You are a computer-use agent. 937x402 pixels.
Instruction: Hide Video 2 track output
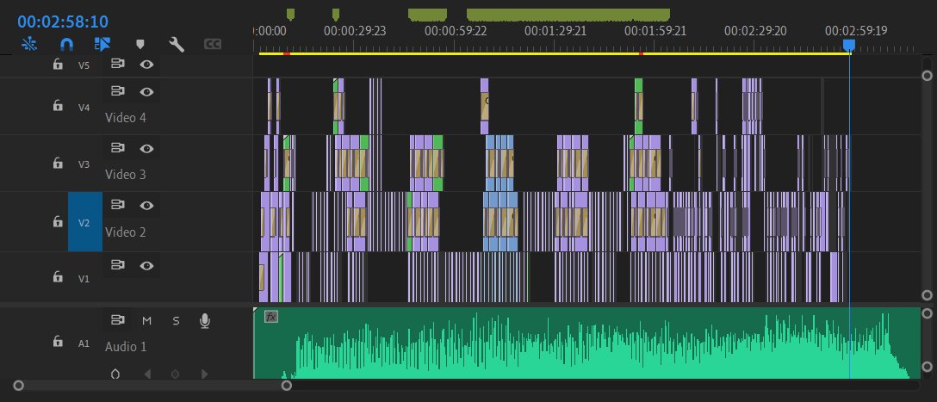coord(146,205)
